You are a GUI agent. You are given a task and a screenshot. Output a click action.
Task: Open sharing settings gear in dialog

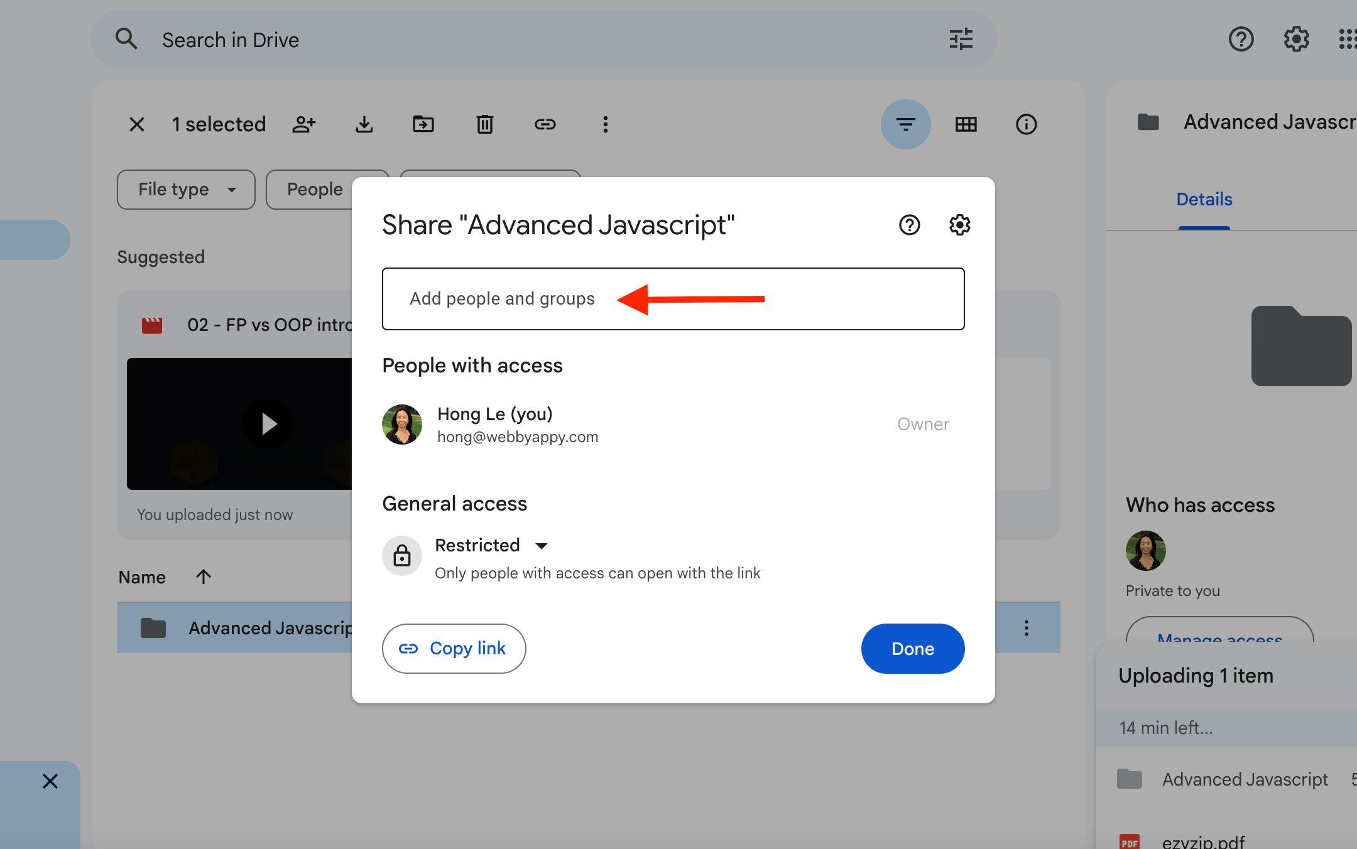coord(959,225)
